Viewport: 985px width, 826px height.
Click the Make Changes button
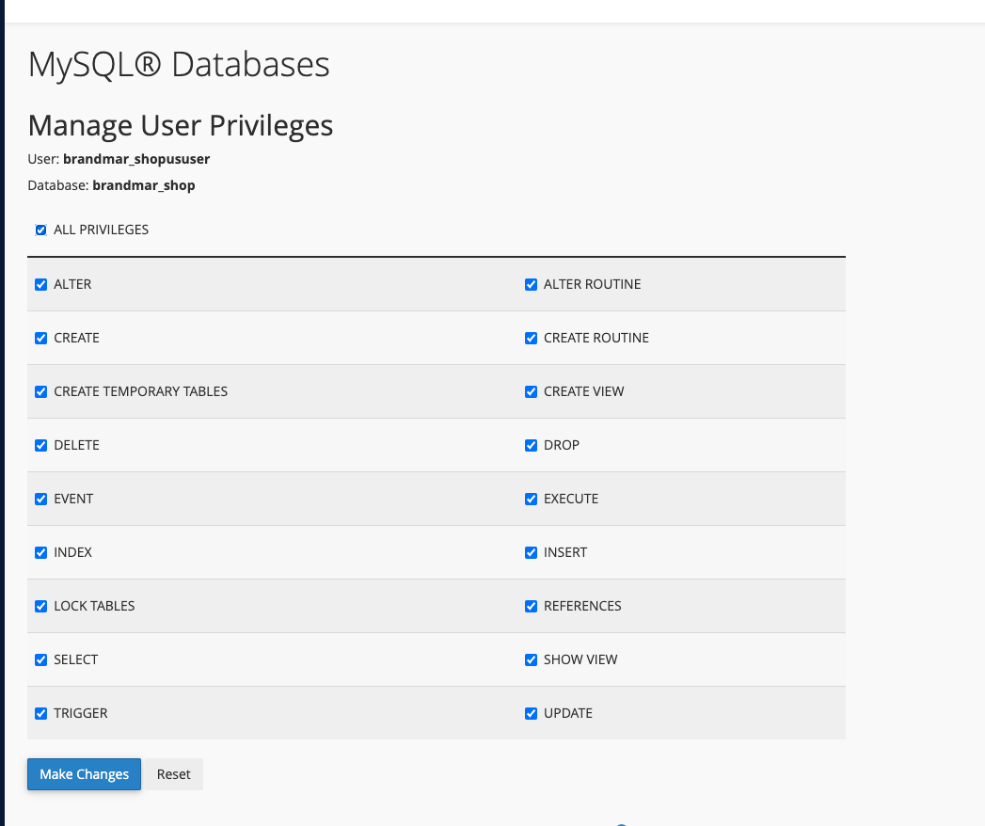[x=84, y=774]
